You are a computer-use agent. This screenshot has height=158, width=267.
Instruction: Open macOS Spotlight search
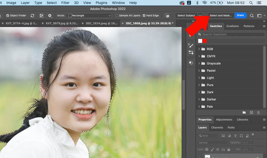(x=251, y=3)
